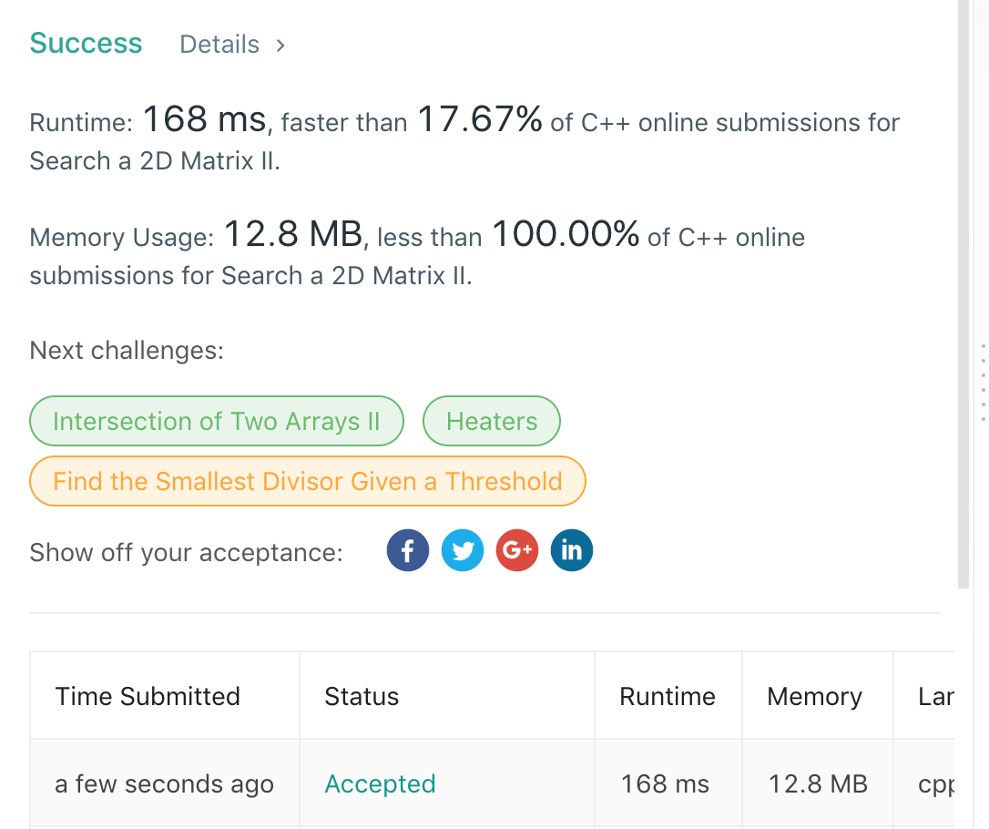Select the 12.8 MB table cell
The image size is (989, 829).
coord(818,783)
